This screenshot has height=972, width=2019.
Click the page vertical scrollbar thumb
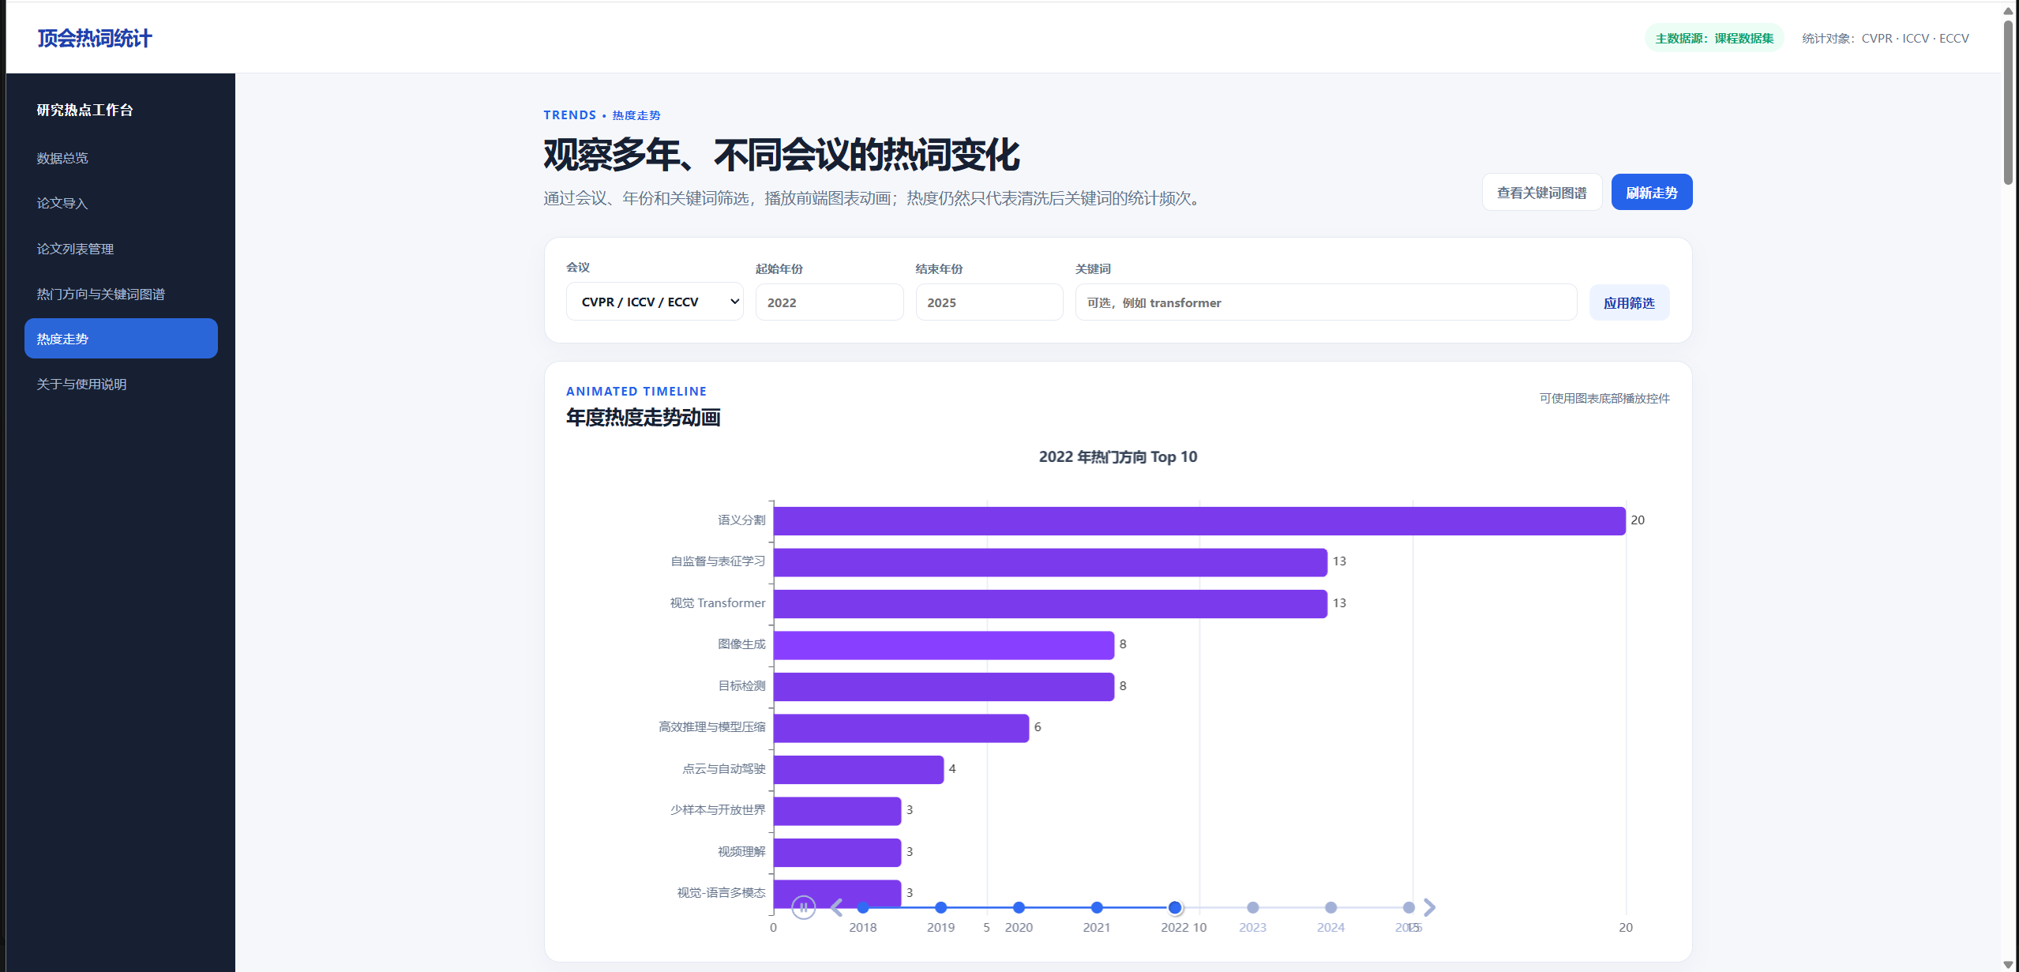tap(2008, 103)
